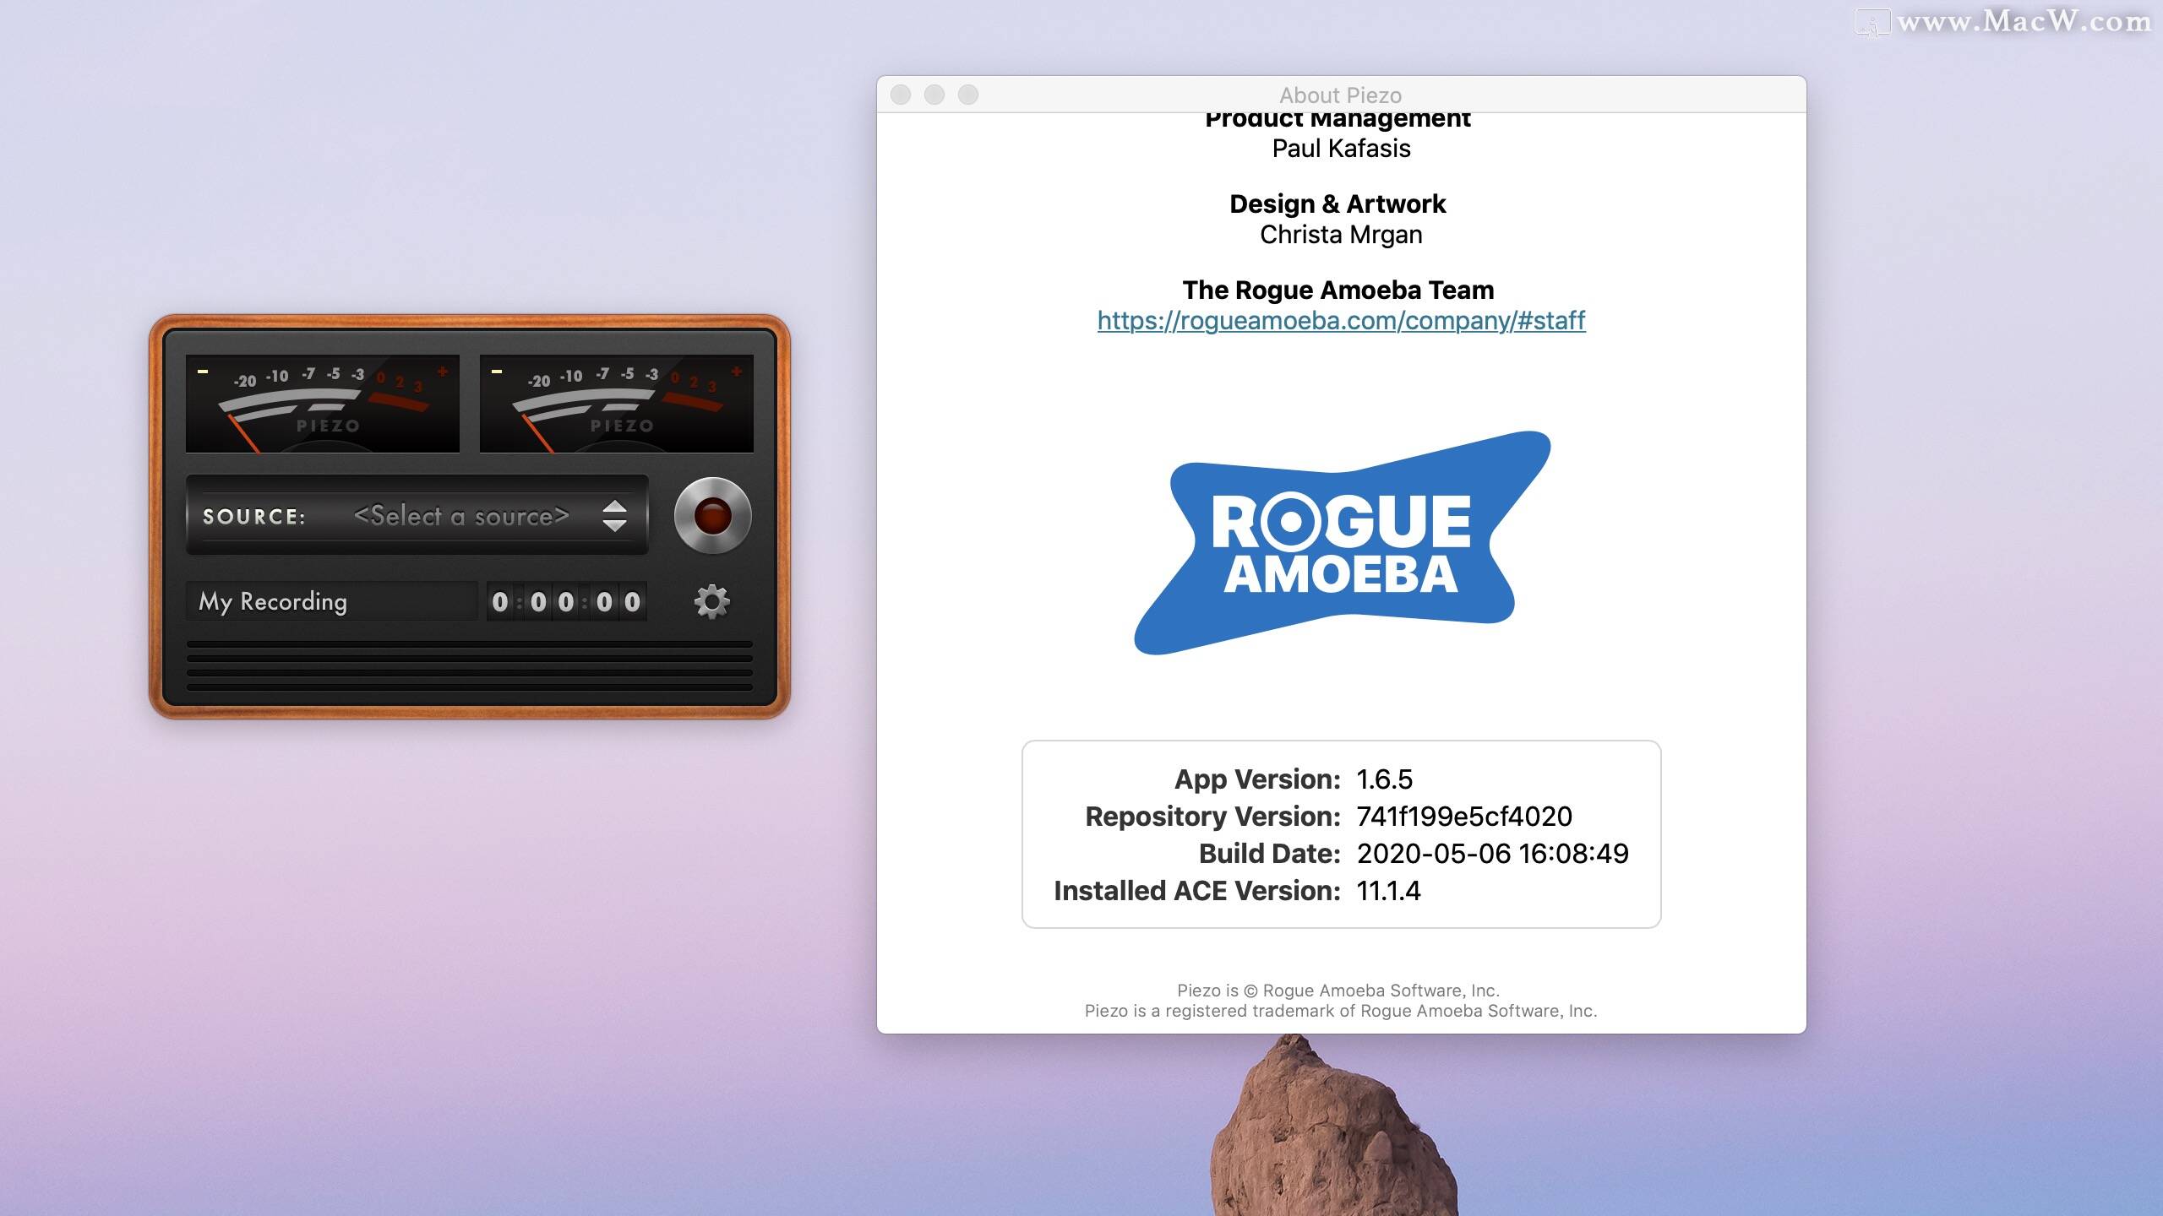Click the Rogue Amoeba logo
Screen dimensions: 2163x1216
click(1340, 540)
